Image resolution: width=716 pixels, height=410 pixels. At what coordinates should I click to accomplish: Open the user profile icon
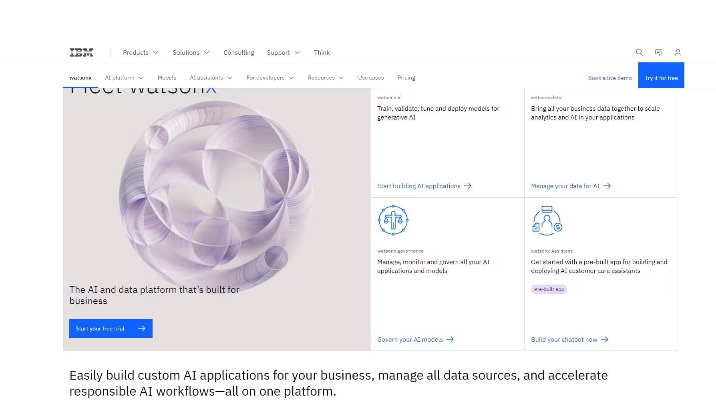coord(678,52)
